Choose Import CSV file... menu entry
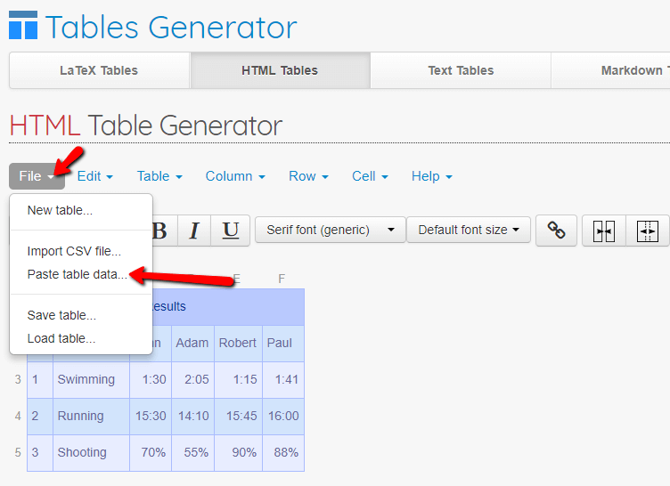The image size is (670, 486). tap(81, 251)
